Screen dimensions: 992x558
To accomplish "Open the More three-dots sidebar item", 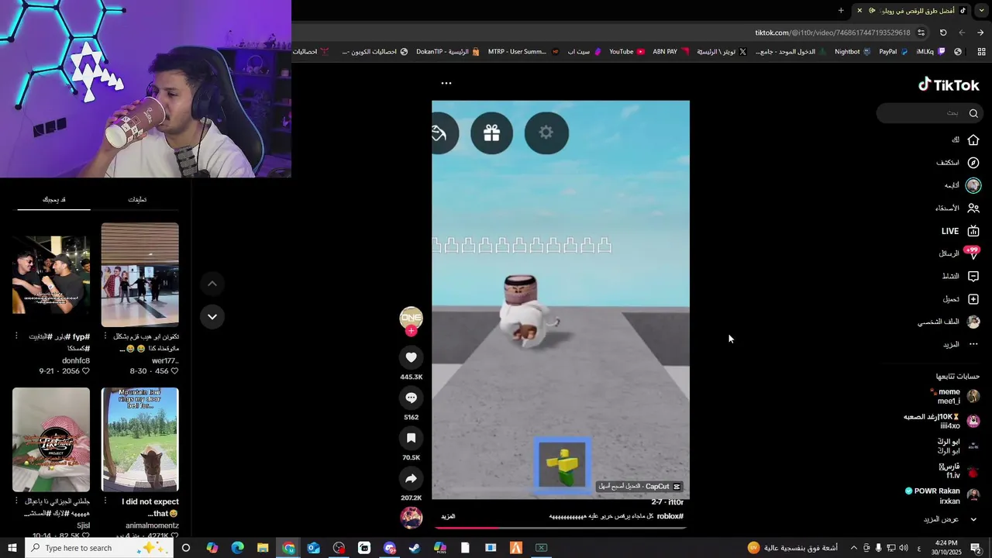I will coord(973,344).
